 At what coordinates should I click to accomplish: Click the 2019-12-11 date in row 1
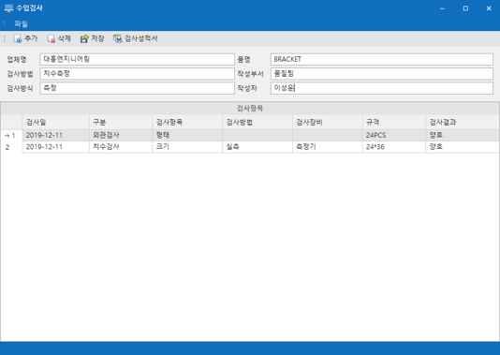point(56,136)
